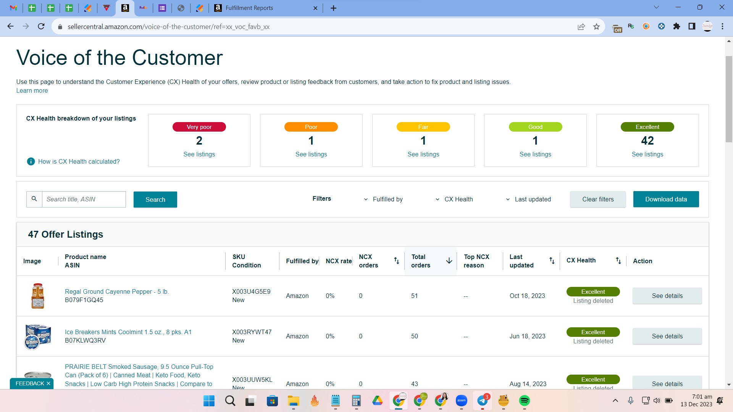Click the teal Search button
733x412 pixels.
155,200
